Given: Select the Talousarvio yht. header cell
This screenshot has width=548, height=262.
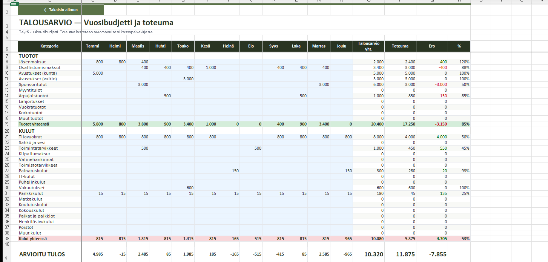Looking at the screenshot, I should (x=368, y=46).
